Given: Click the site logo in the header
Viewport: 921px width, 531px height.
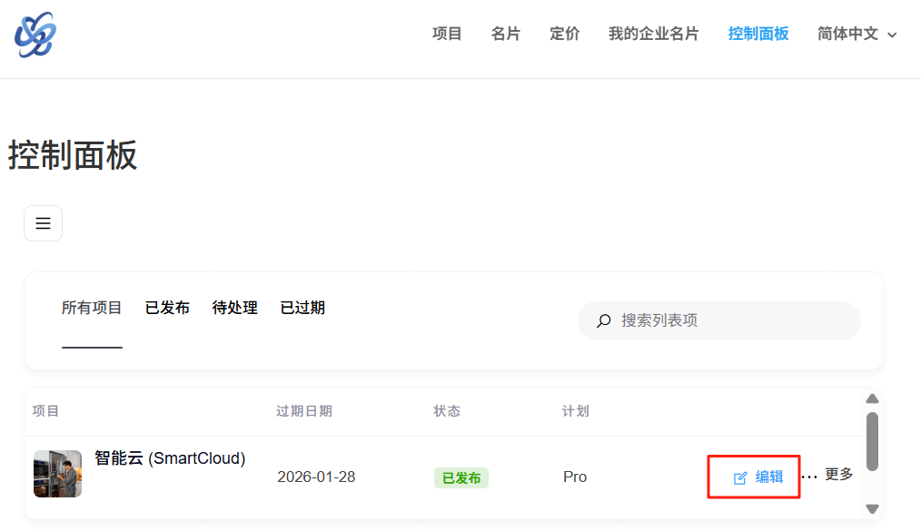Looking at the screenshot, I should coord(35,34).
